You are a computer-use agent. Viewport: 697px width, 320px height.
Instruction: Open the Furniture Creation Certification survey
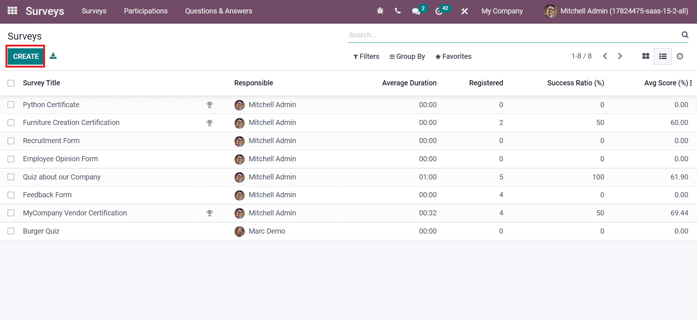(x=71, y=122)
